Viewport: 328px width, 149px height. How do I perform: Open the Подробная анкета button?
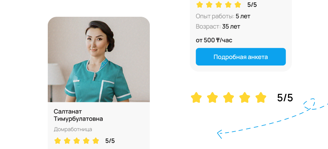[x=241, y=57]
